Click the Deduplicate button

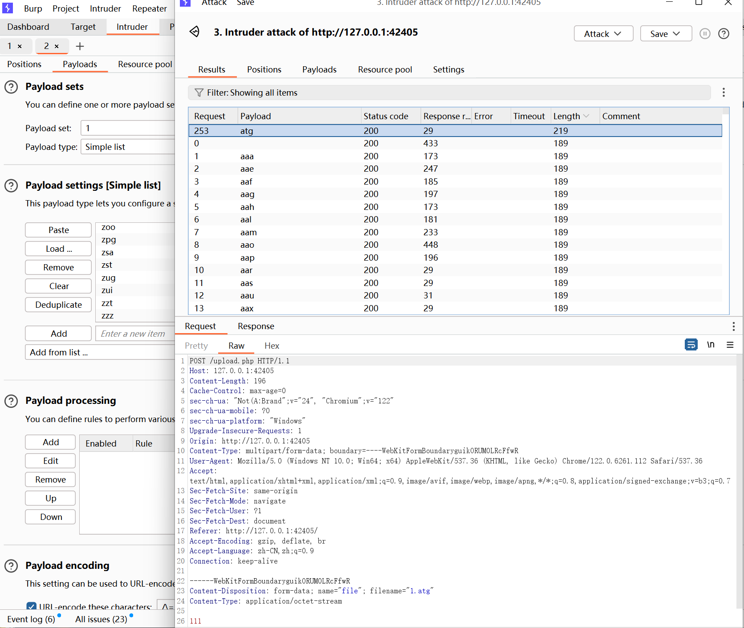point(58,305)
